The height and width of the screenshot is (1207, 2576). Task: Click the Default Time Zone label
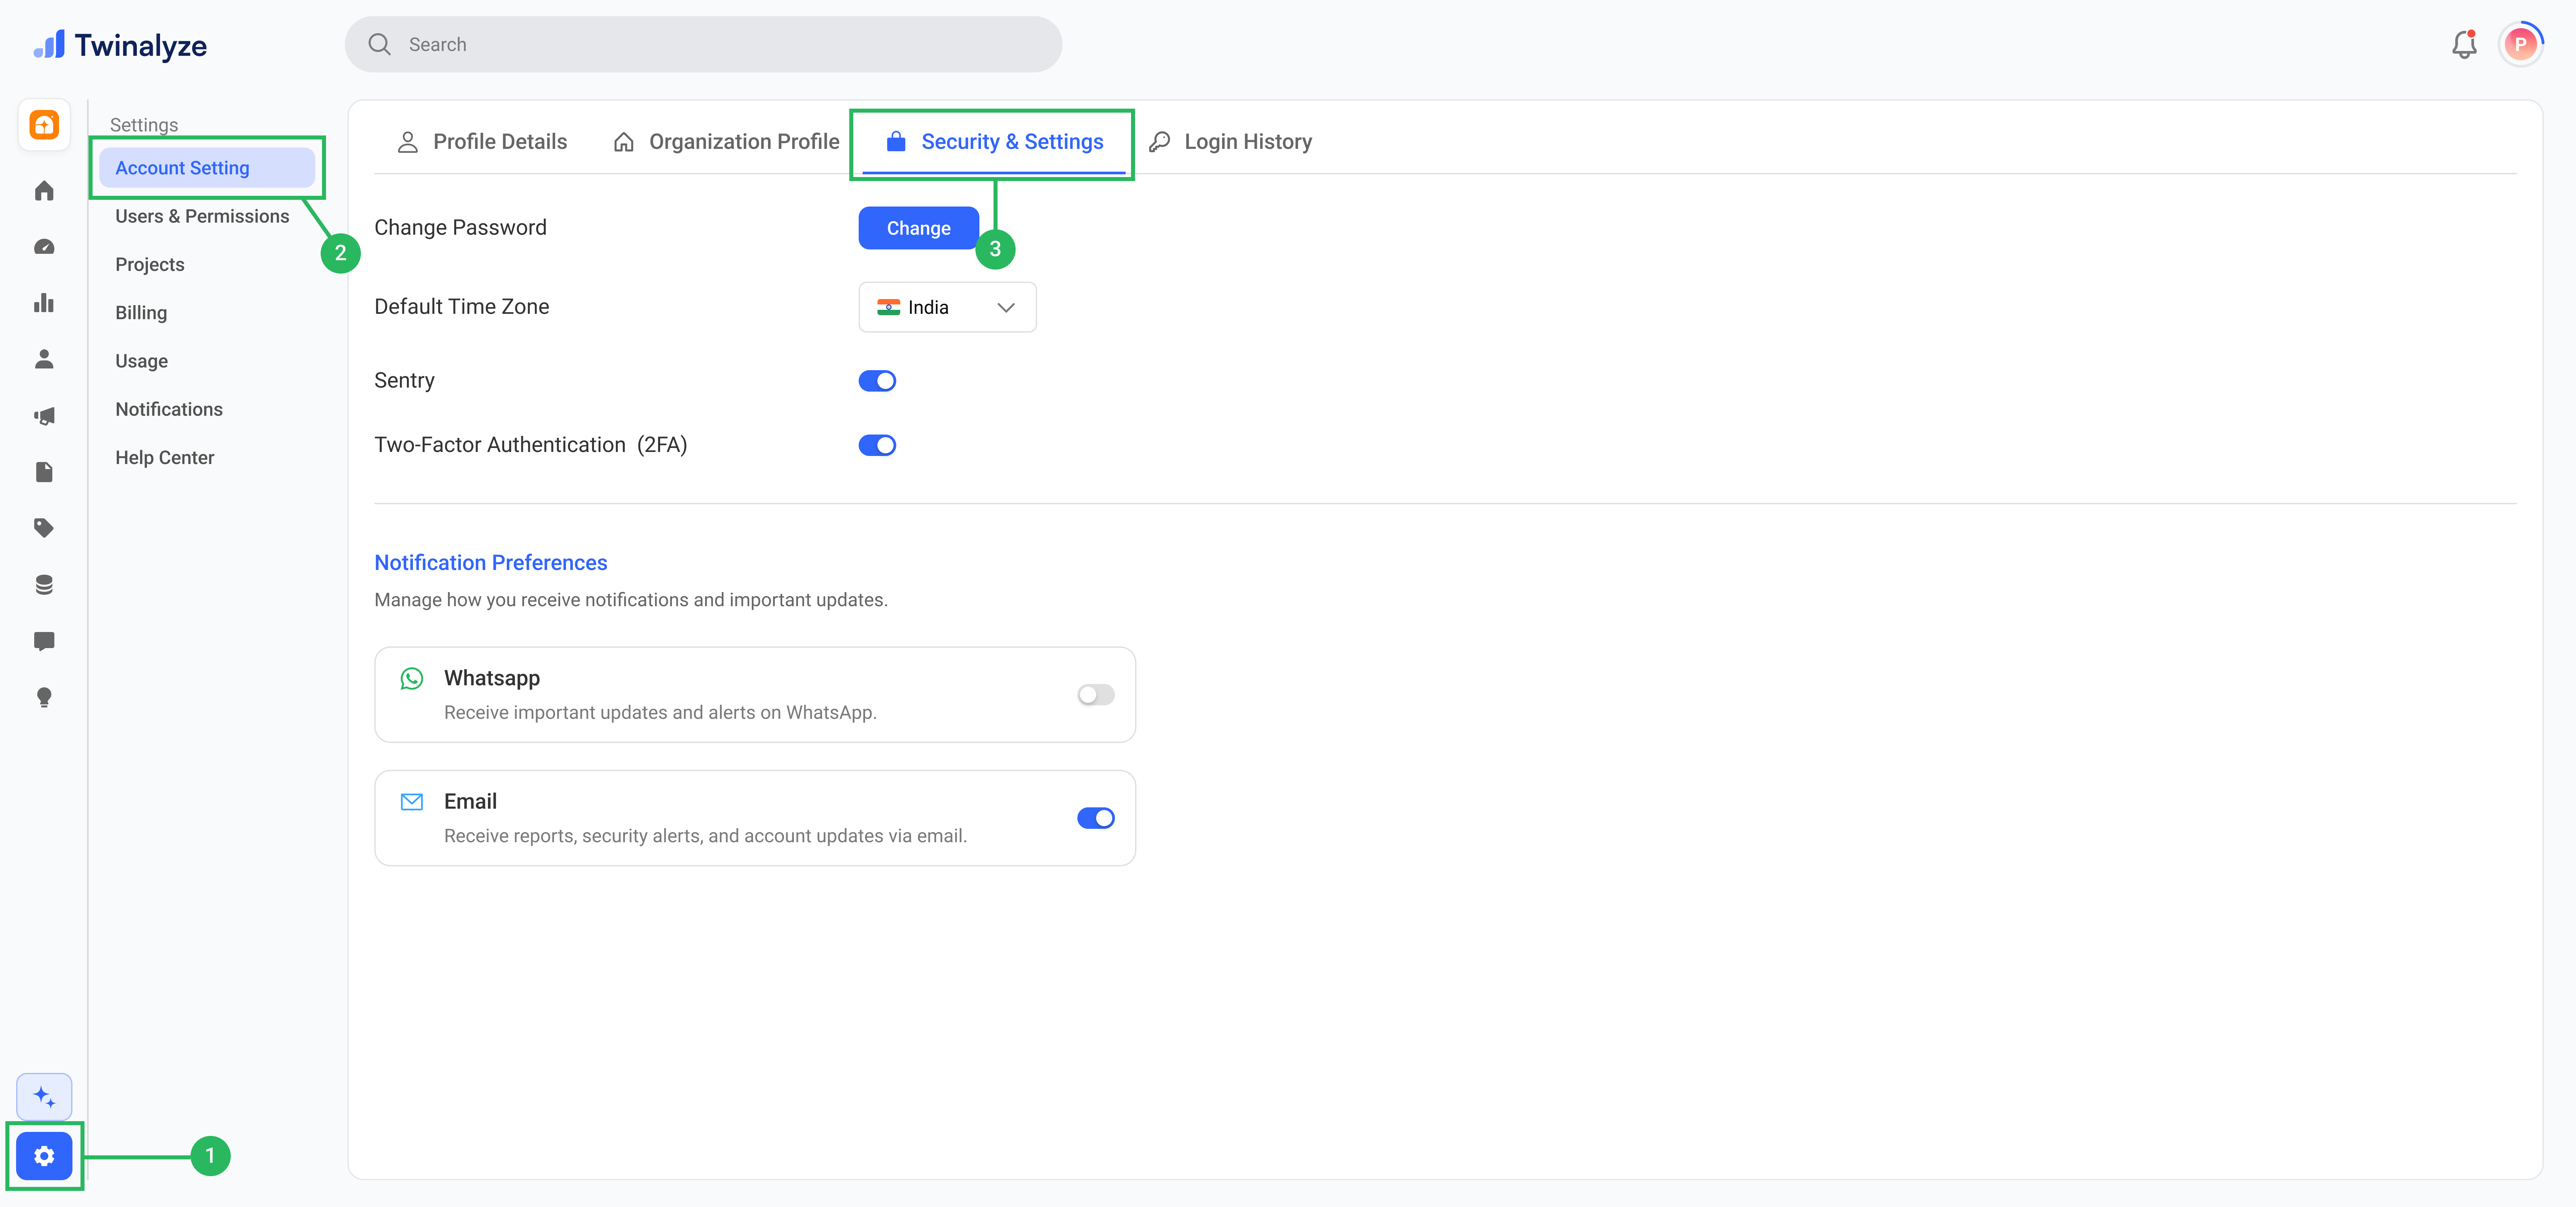coord(462,307)
